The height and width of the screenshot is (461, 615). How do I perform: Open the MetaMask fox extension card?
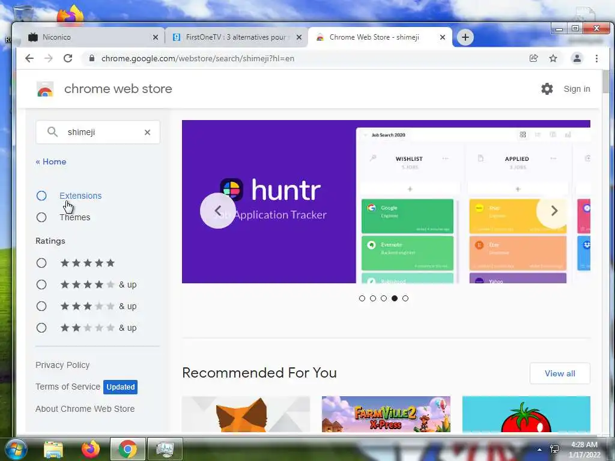246,414
